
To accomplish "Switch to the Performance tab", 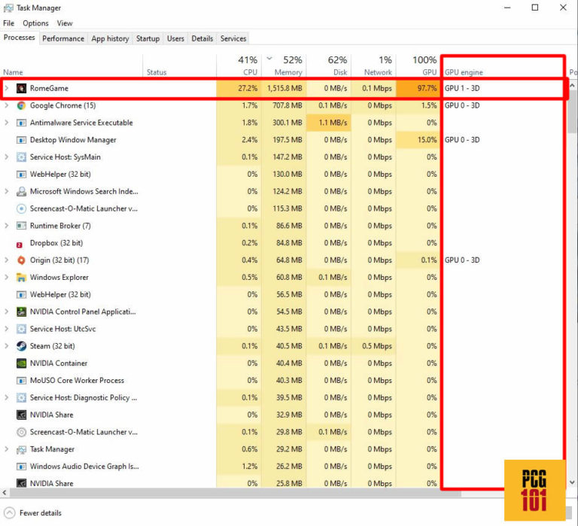I will tap(63, 38).
